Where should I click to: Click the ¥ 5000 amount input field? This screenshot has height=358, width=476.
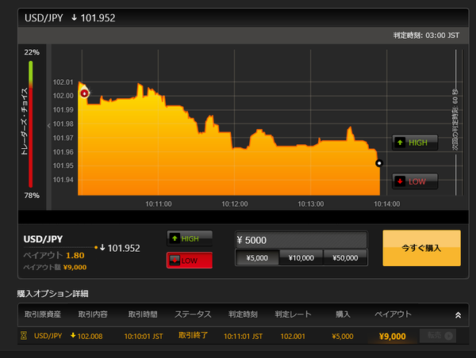pos(301,240)
